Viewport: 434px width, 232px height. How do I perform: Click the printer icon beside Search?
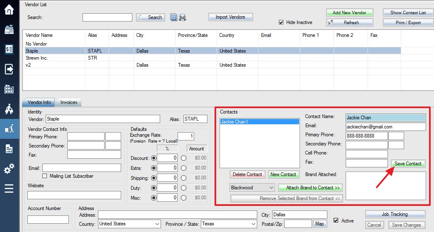(x=183, y=17)
